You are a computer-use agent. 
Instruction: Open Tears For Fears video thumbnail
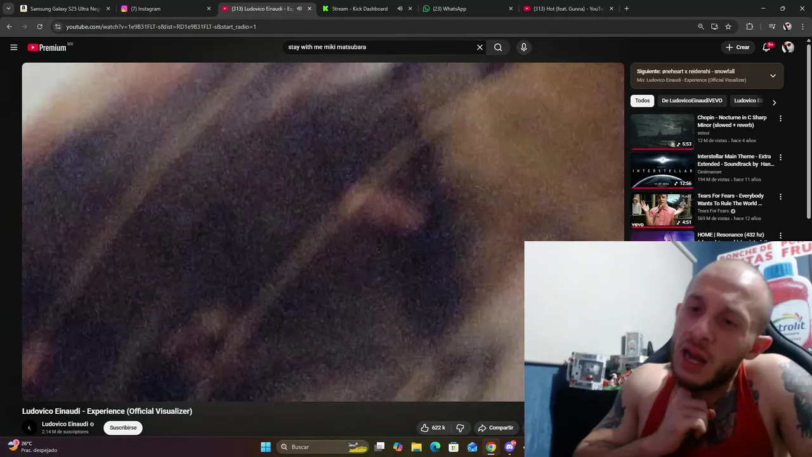(662, 209)
